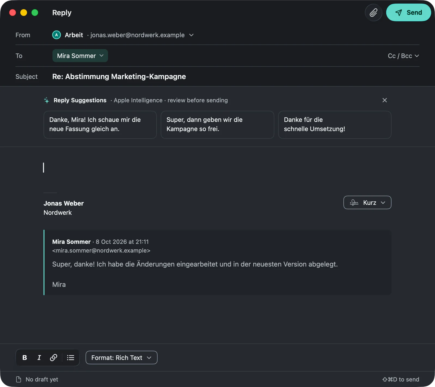435x387 pixels.
Task: Open the From account dropdown
Action: tap(191, 35)
